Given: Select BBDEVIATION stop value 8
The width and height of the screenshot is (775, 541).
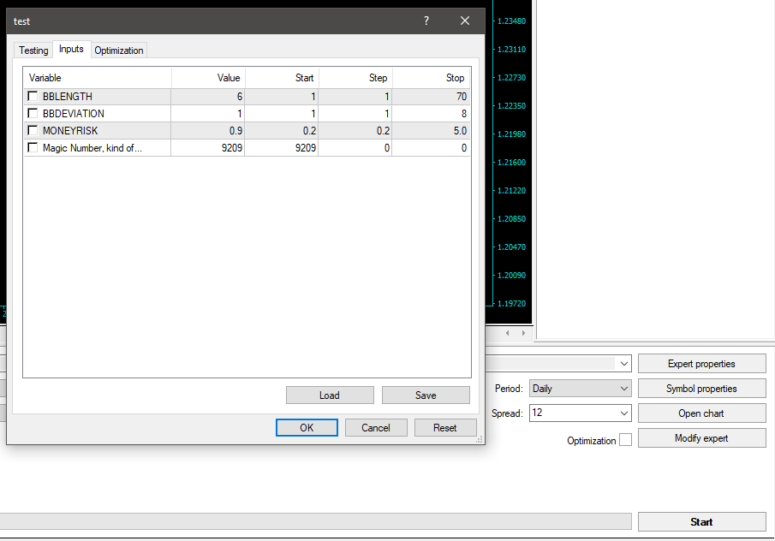Looking at the screenshot, I should (431, 114).
